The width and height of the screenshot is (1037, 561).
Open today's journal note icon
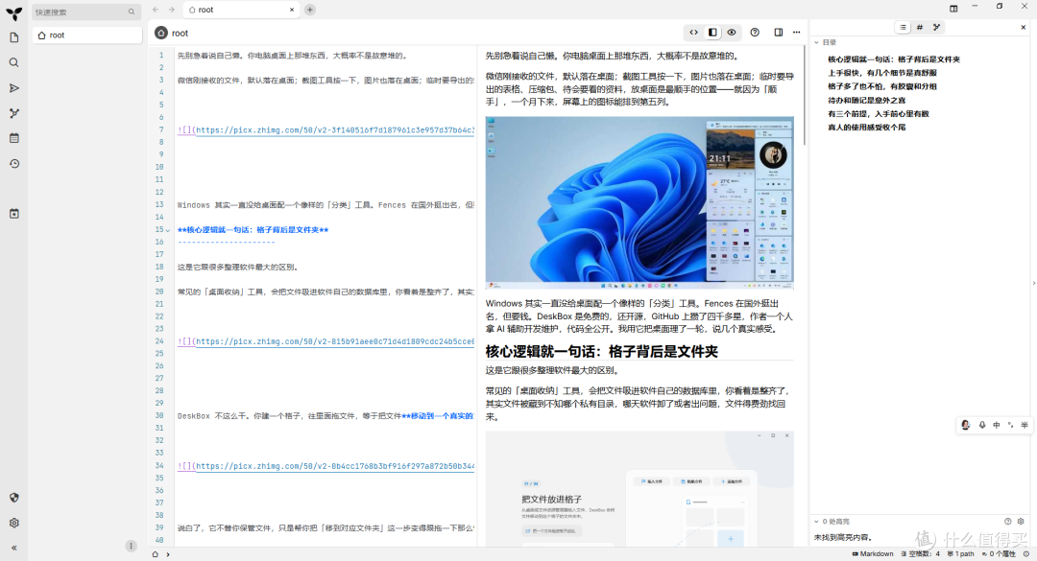13,214
